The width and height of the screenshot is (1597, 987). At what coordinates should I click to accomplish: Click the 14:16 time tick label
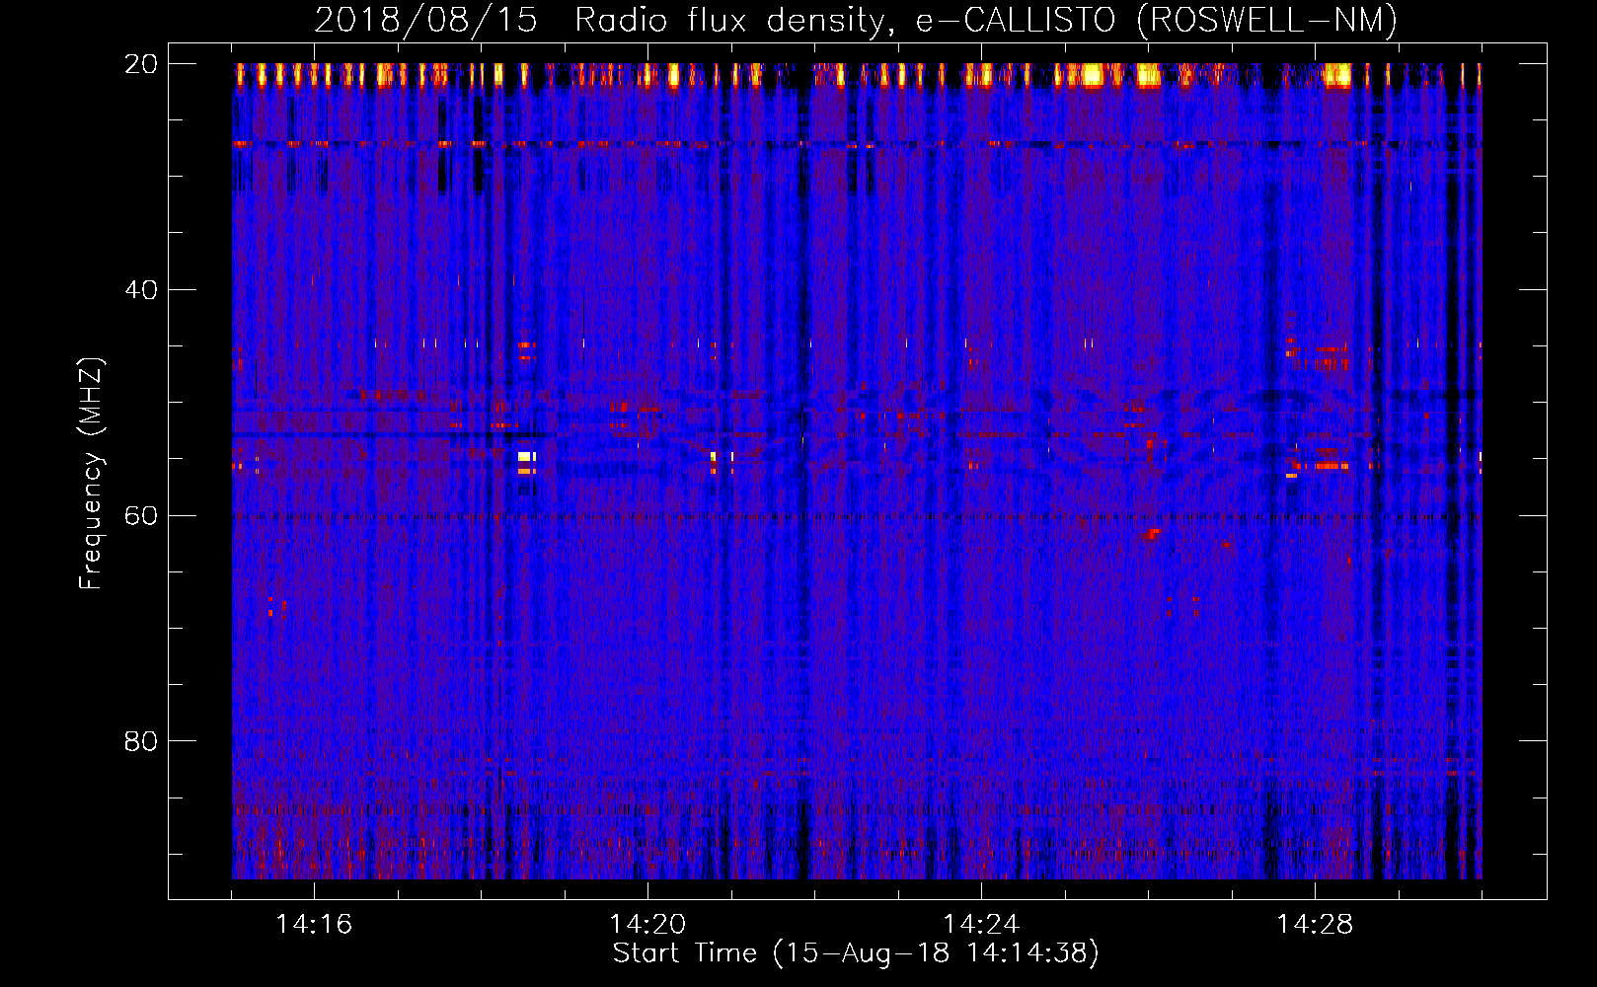[x=314, y=924]
